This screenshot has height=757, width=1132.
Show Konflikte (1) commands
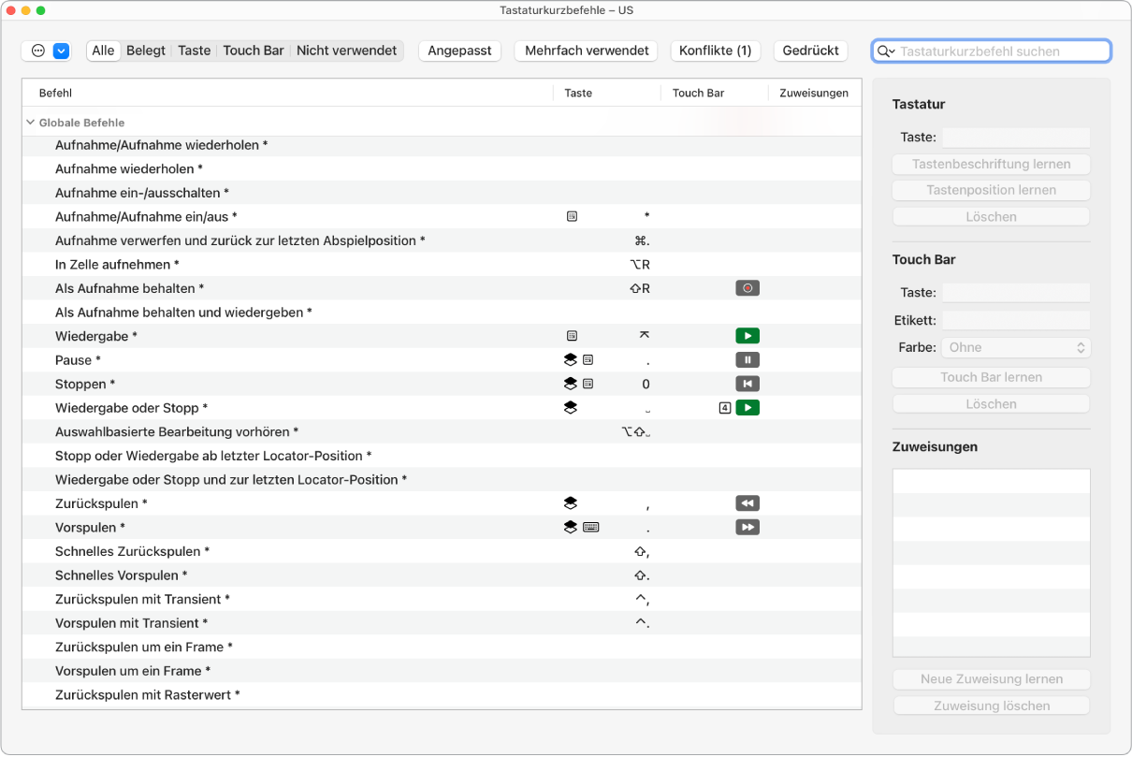[715, 51]
